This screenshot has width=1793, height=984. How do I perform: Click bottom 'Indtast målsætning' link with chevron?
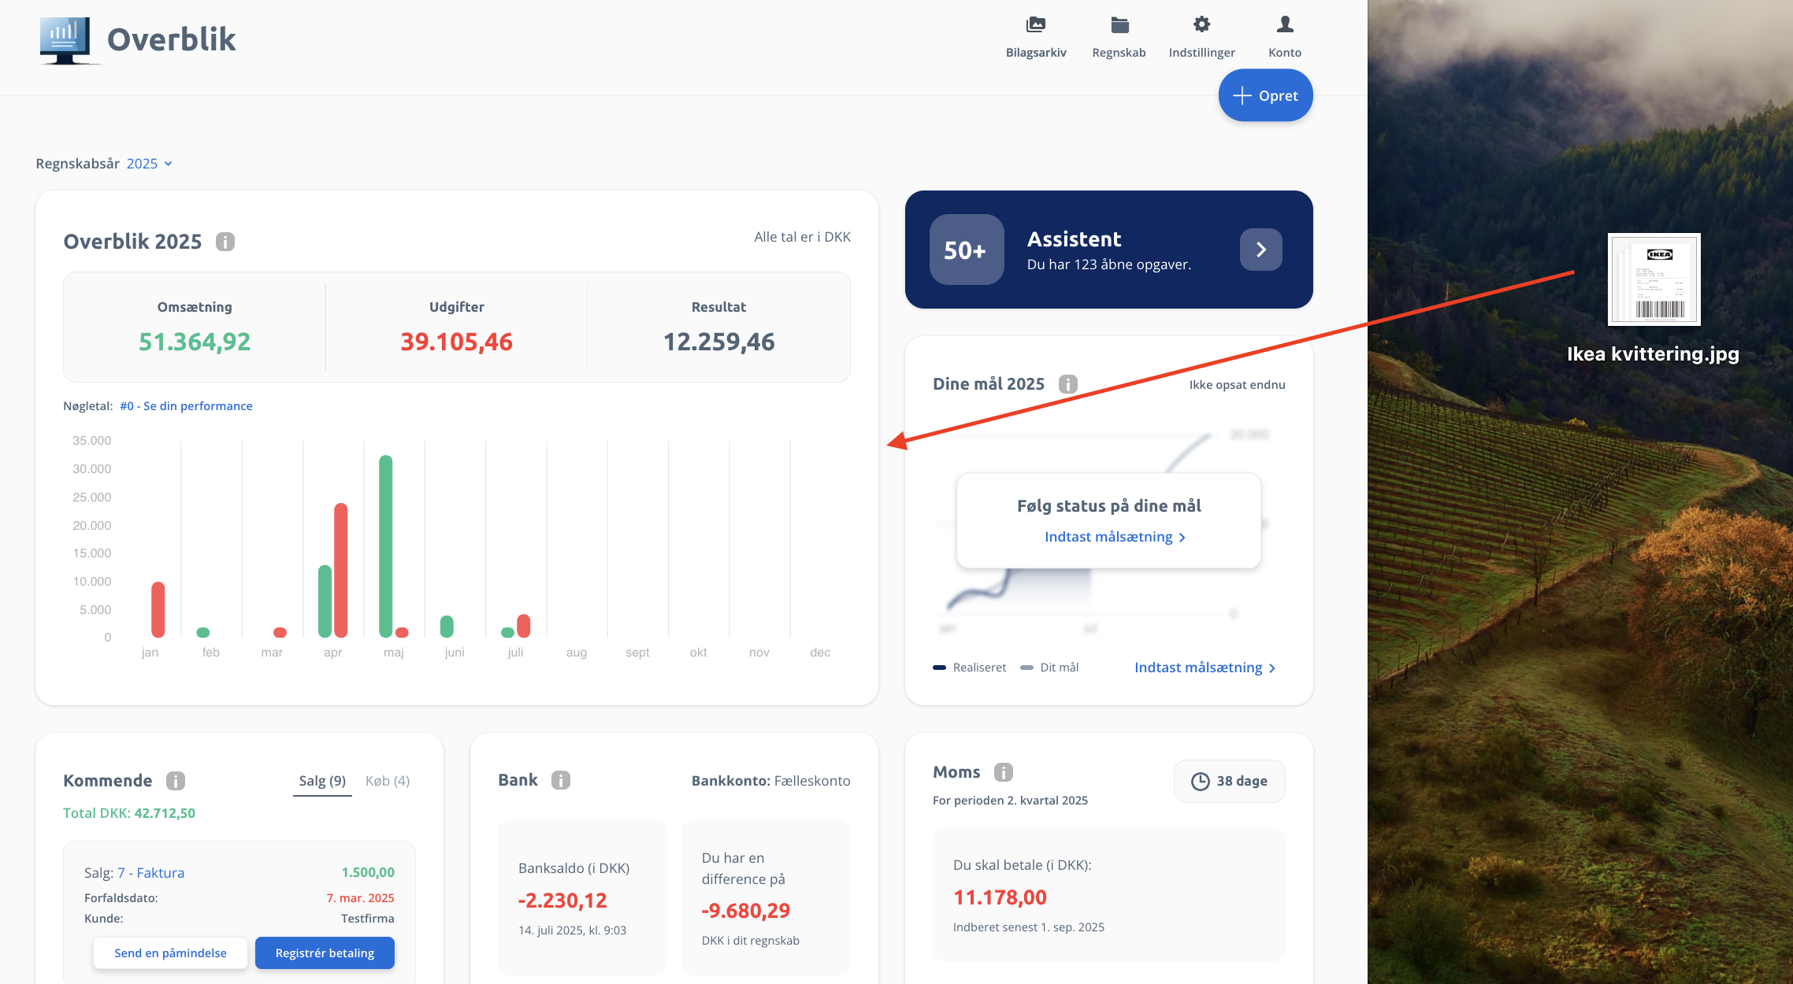point(1205,668)
